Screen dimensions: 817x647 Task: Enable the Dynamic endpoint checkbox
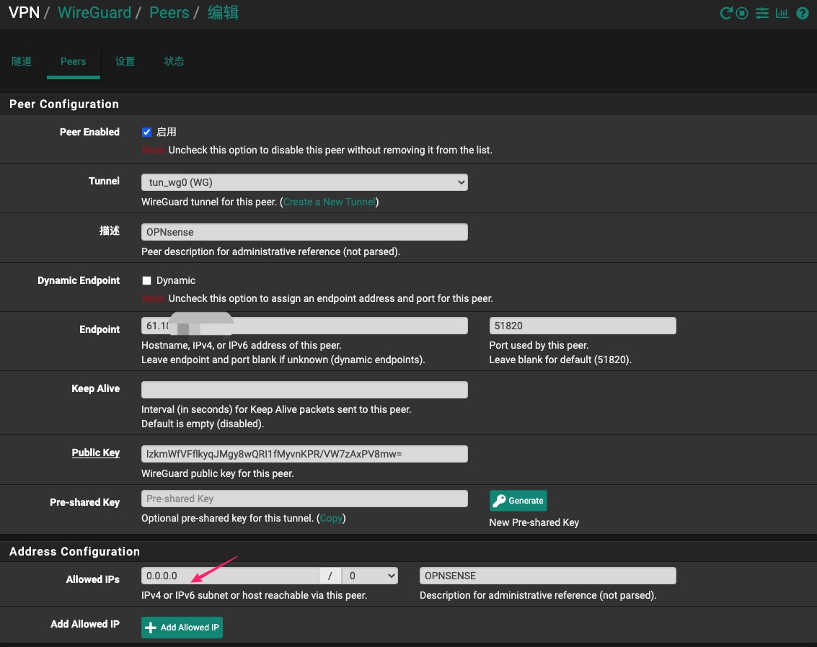147,280
